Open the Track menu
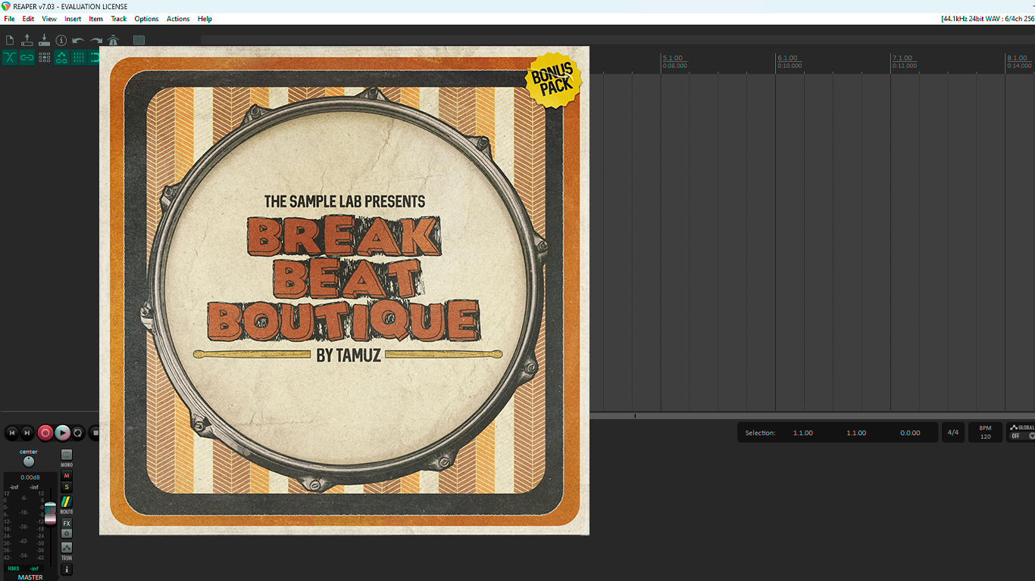The height and width of the screenshot is (581, 1035). click(119, 19)
